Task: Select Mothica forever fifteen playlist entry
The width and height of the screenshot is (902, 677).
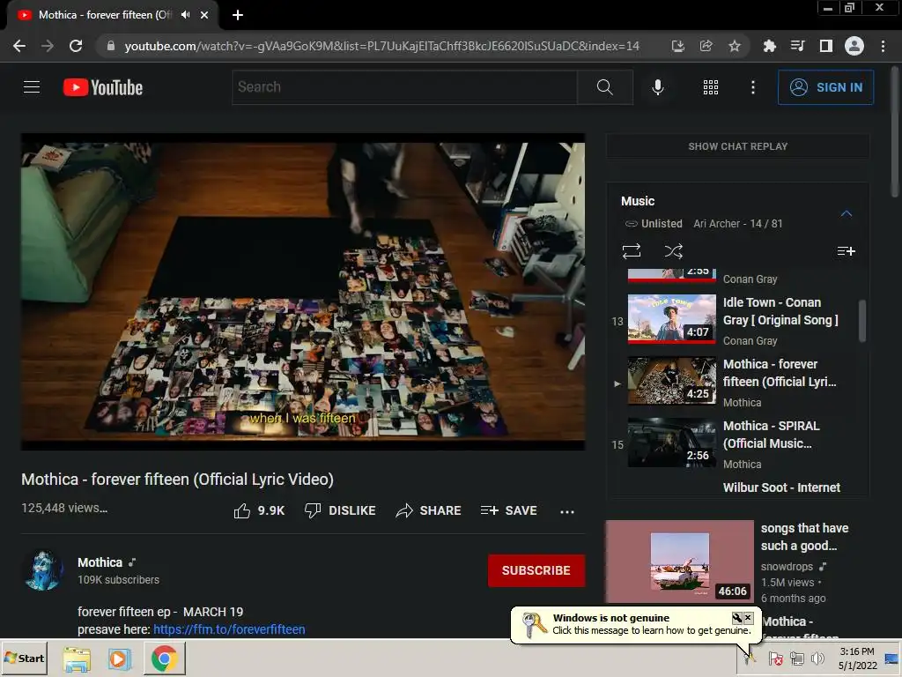Action: point(734,383)
